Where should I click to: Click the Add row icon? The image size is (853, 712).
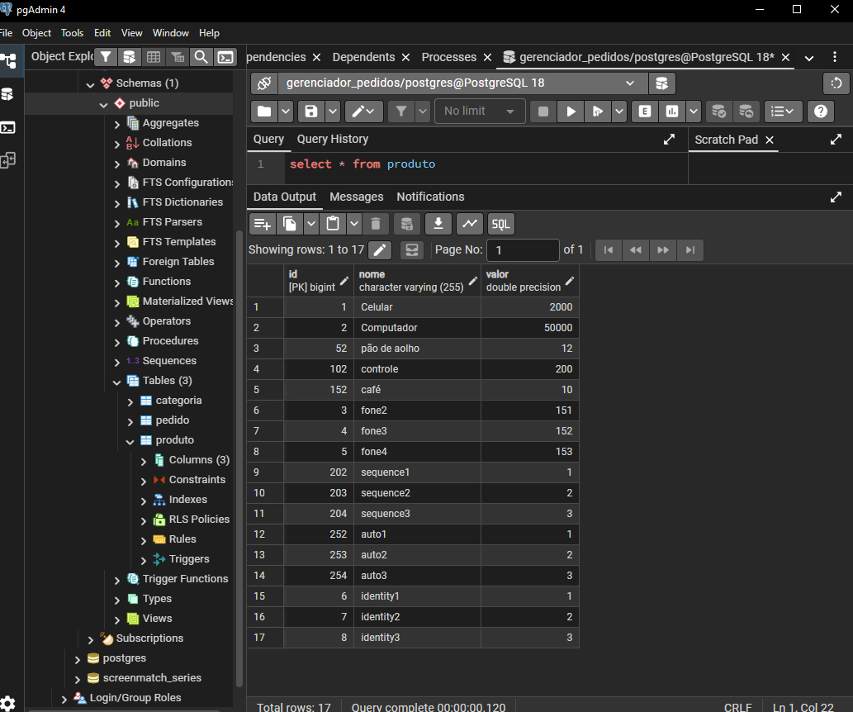pyautogui.click(x=263, y=224)
